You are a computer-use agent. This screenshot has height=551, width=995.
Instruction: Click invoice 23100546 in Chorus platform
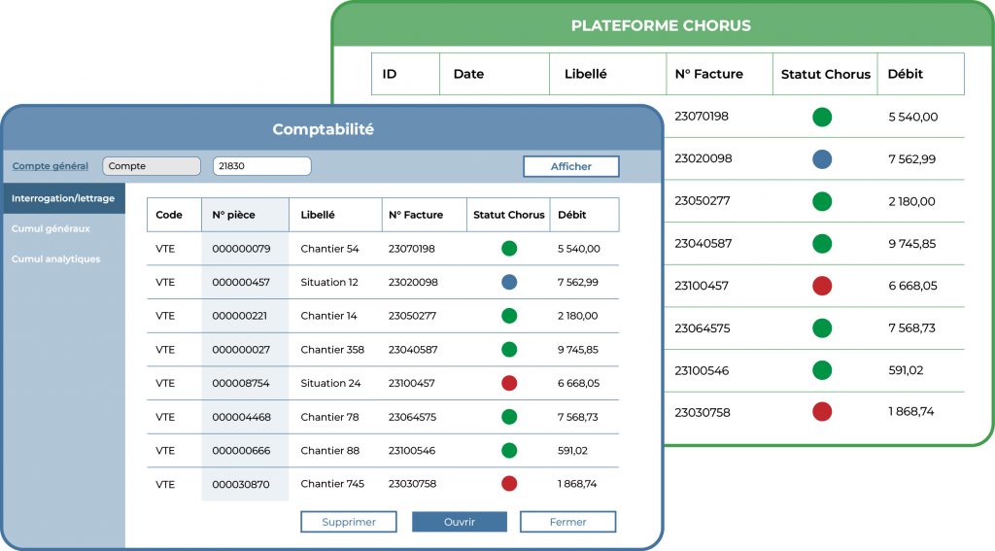[x=702, y=370]
